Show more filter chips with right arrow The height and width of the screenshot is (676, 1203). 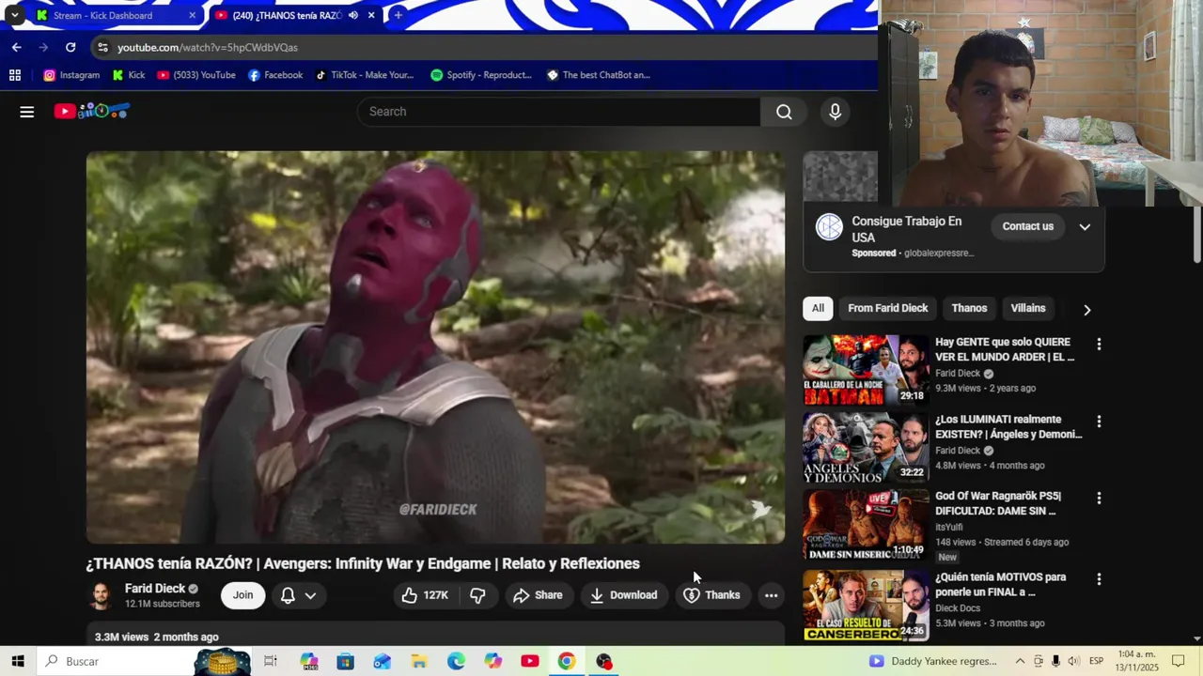(1086, 309)
